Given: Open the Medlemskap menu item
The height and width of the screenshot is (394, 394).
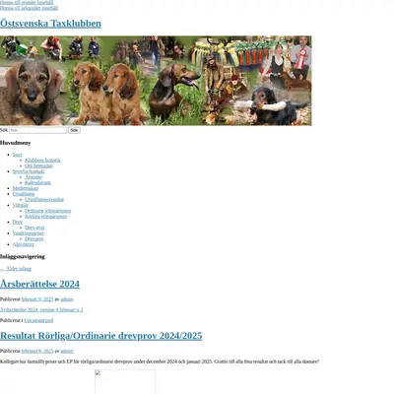Looking at the screenshot, I should [x=26, y=188].
